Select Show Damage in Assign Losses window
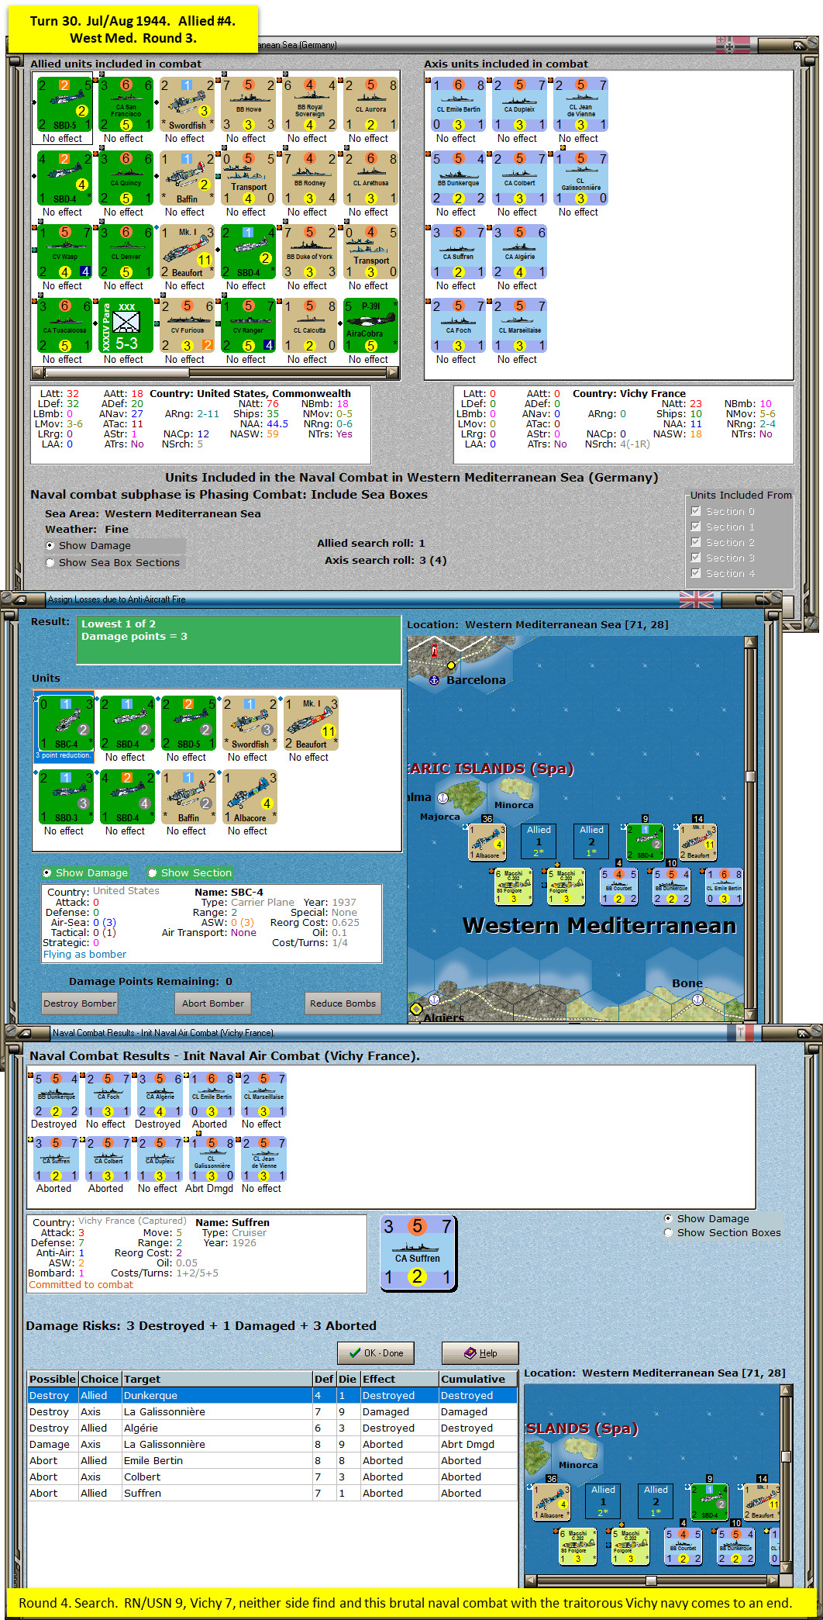 pyautogui.click(x=85, y=873)
